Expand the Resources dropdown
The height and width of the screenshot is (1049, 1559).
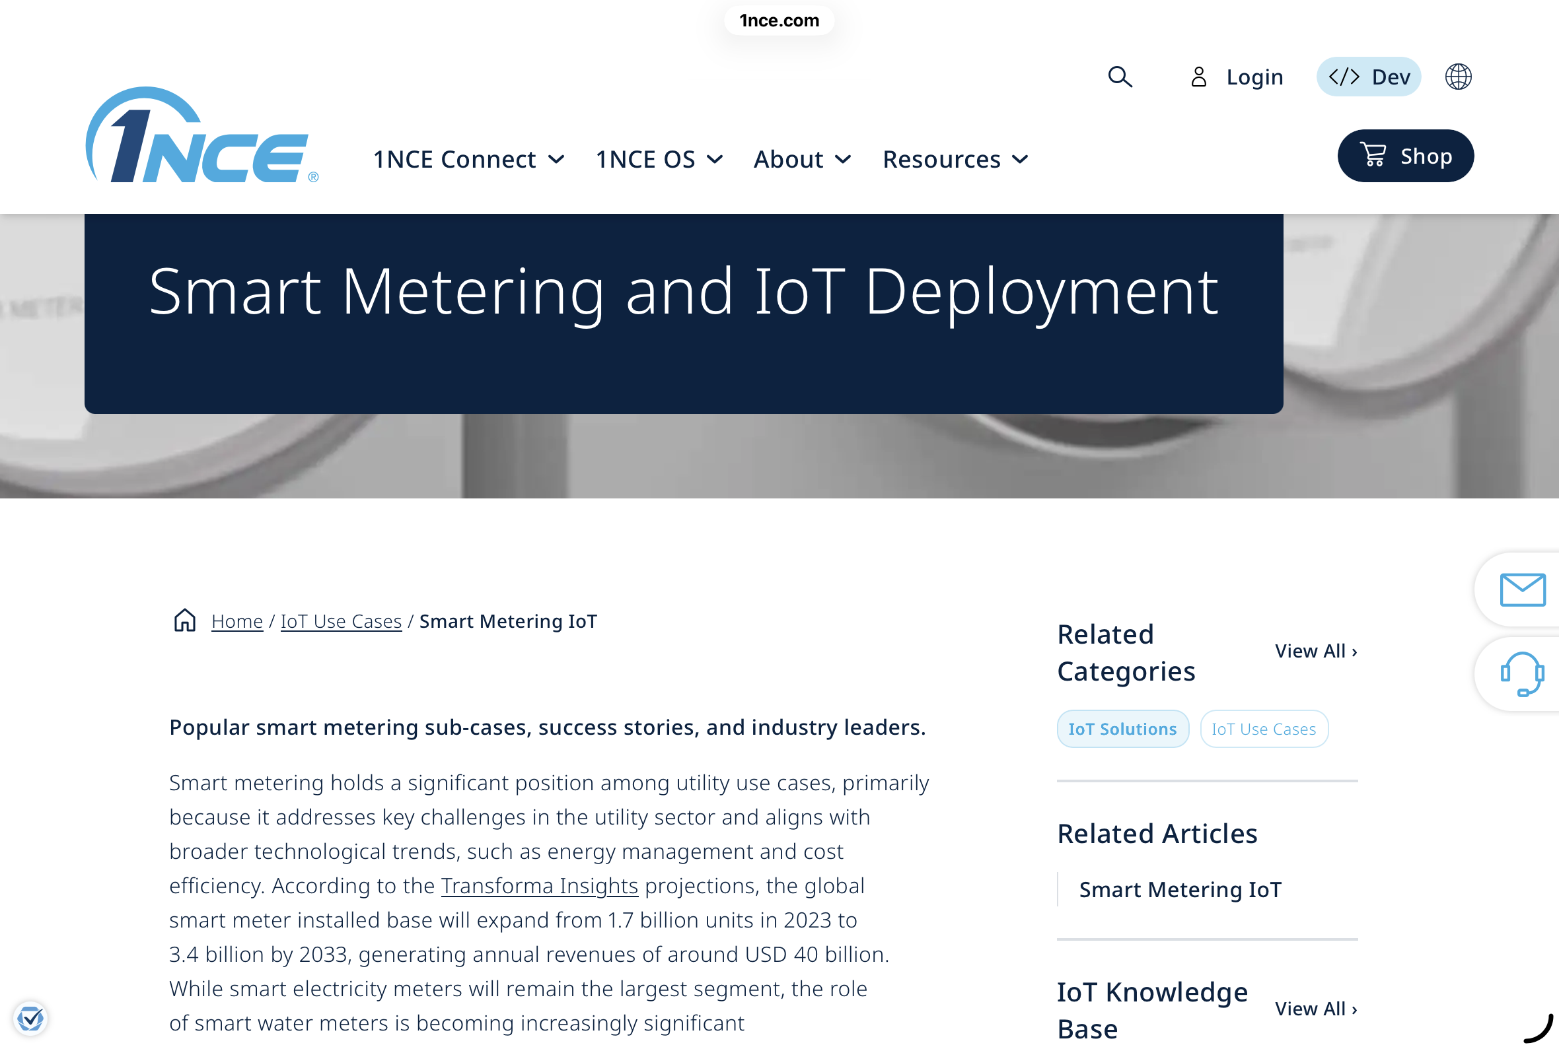click(x=955, y=159)
